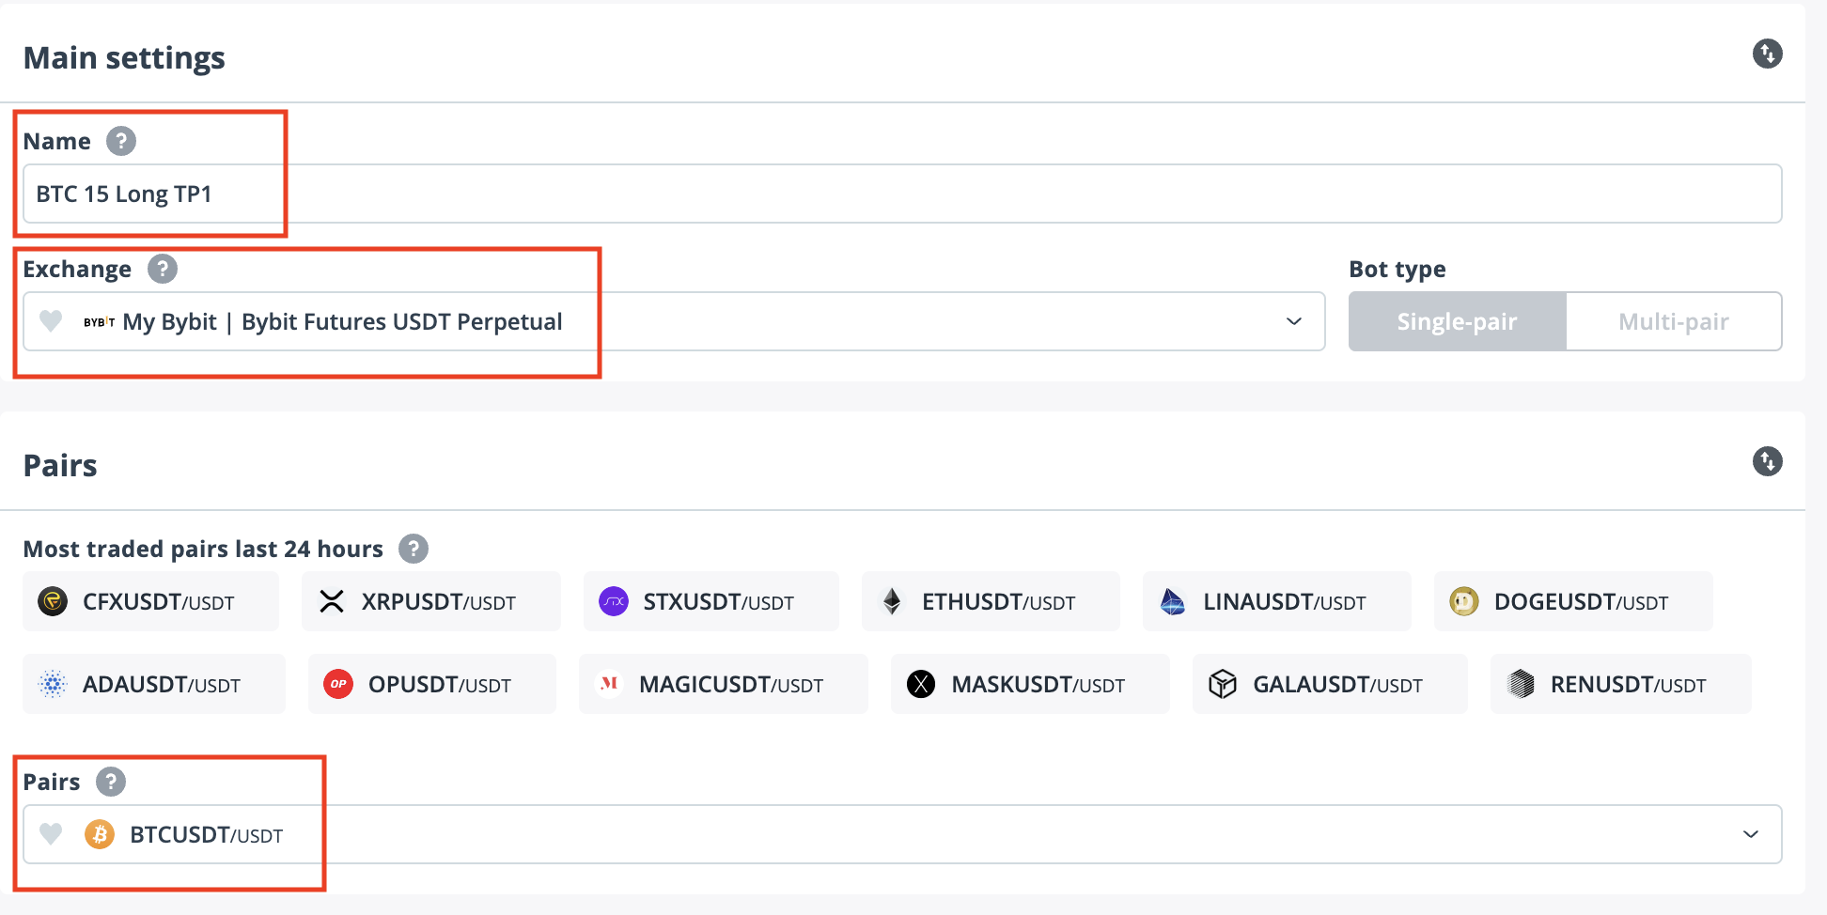Pick the CFXUSDT/USDT pair chip
This screenshot has height=915, width=1827.
coord(150,601)
